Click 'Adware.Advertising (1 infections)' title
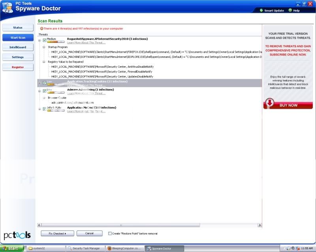This screenshot has height=252, width=316. [x=90, y=90]
